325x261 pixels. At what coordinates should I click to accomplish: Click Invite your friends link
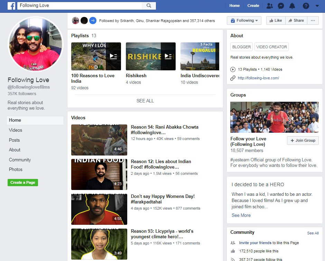(x=255, y=243)
